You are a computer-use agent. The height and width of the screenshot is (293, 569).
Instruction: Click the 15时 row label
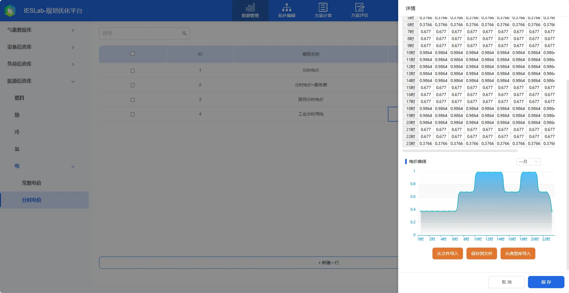pos(410,88)
